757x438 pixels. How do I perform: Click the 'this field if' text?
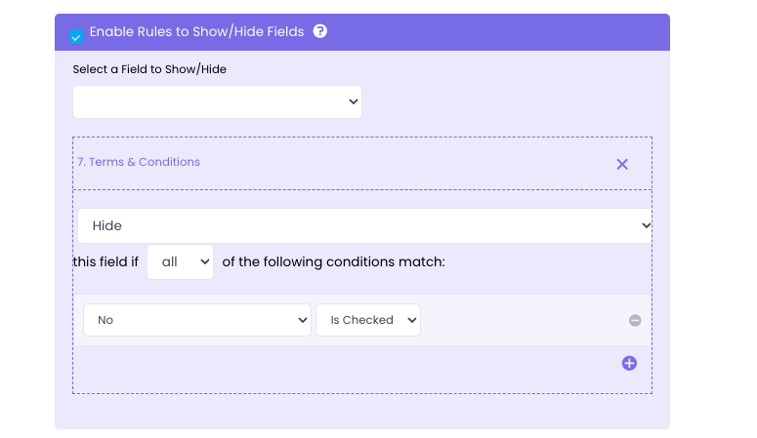coord(105,261)
